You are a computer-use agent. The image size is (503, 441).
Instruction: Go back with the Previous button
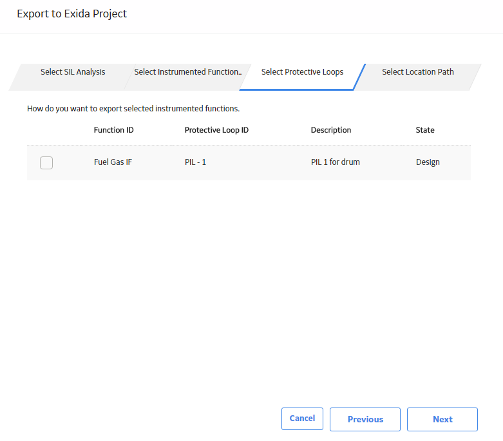click(365, 419)
